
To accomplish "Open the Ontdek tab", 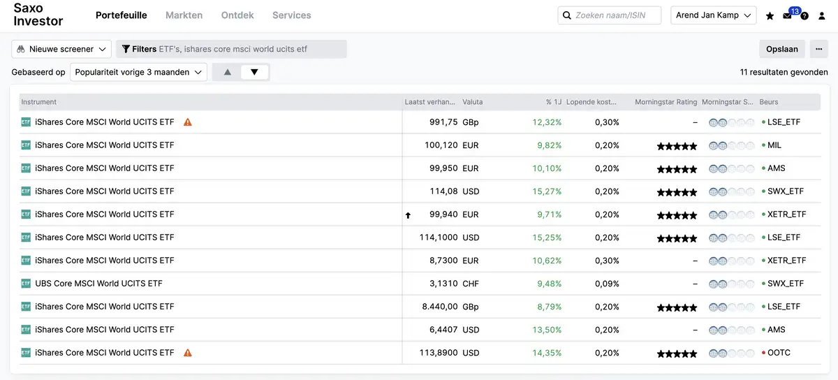I will pos(237,15).
